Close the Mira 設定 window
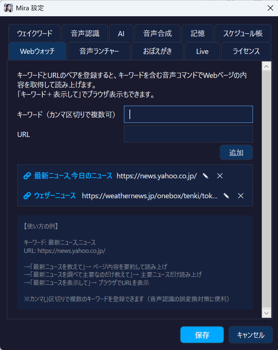This screenshot has height=350, width=278. tap(270, 8)
